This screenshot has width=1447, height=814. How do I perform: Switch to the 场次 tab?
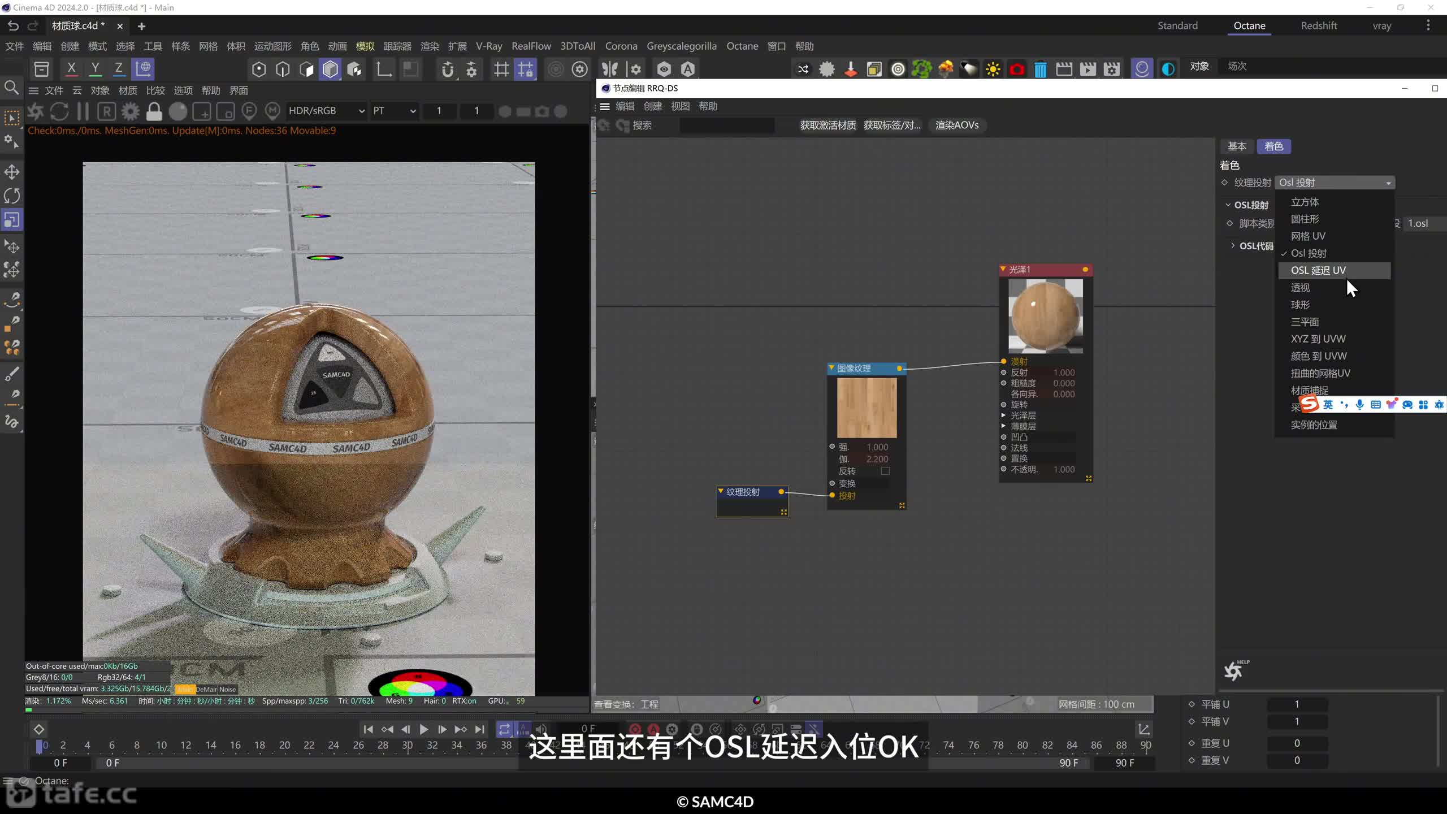pyautogui.click(x=1237, y=66)
